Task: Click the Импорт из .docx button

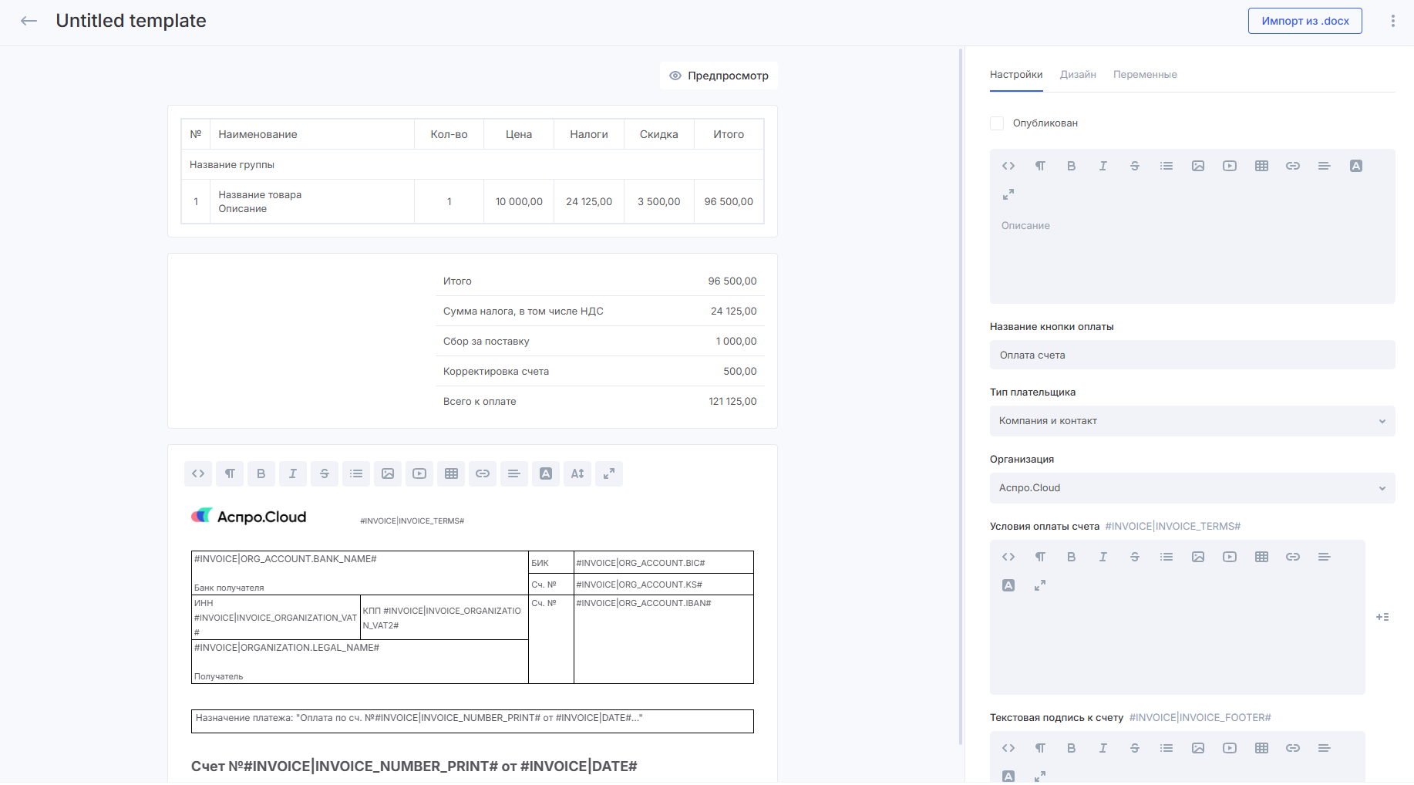Action: 1305,21
